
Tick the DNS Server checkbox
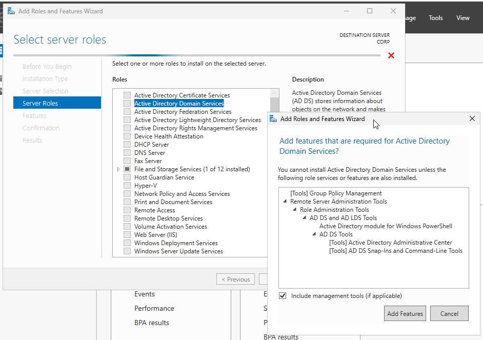tap(127, 153)
